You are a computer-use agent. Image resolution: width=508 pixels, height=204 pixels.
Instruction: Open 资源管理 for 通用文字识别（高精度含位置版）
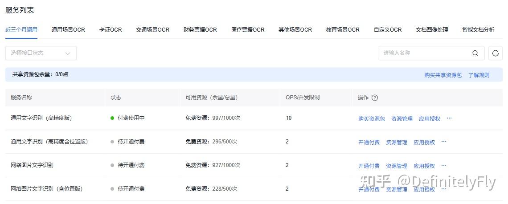point(397,143)
